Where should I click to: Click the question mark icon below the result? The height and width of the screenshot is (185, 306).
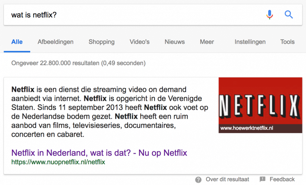tap(198, 180)
